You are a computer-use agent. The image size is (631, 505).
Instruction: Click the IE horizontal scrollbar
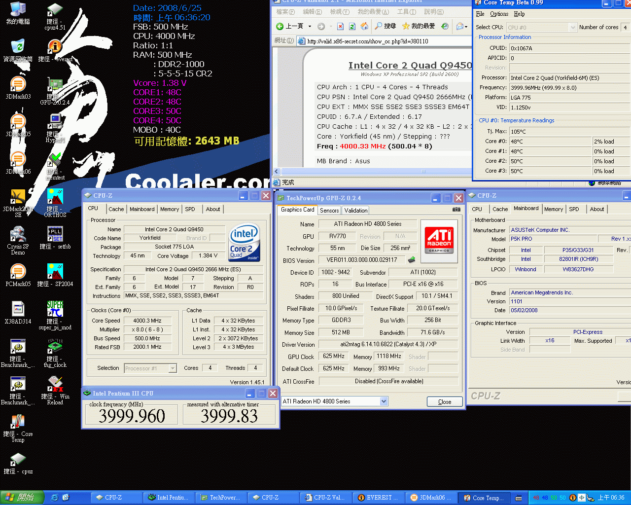(373, 172)
